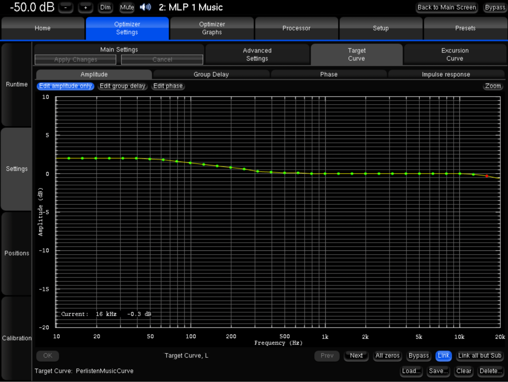Open the Advanced Settings tab

(x=257, y=54)
